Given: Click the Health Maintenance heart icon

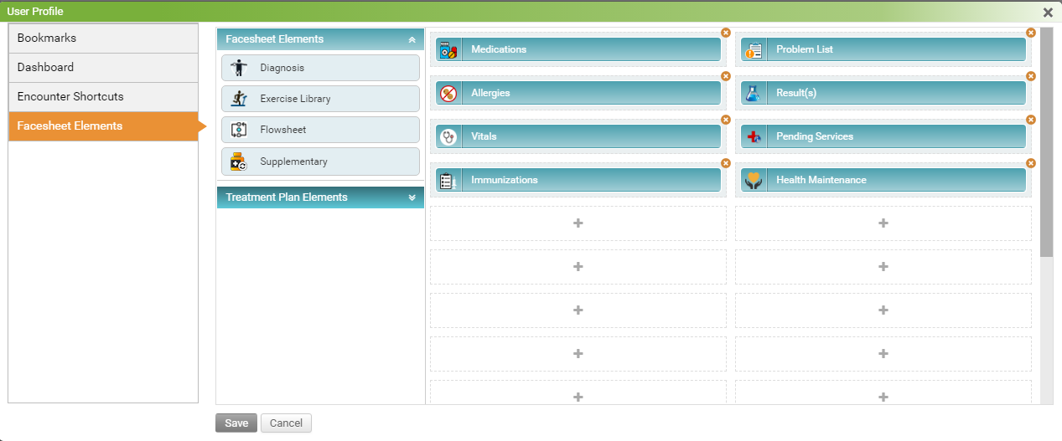Looking at the screenshot, I should click(x=754, y=181).
